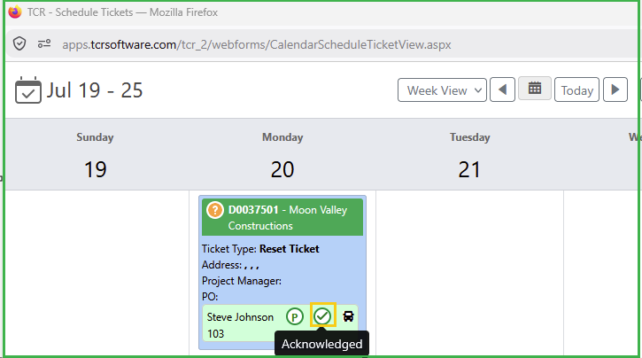Screen dimensions: 642x358
Task: Open ticket D0037501 link
Action: click(x=253, y=210)
